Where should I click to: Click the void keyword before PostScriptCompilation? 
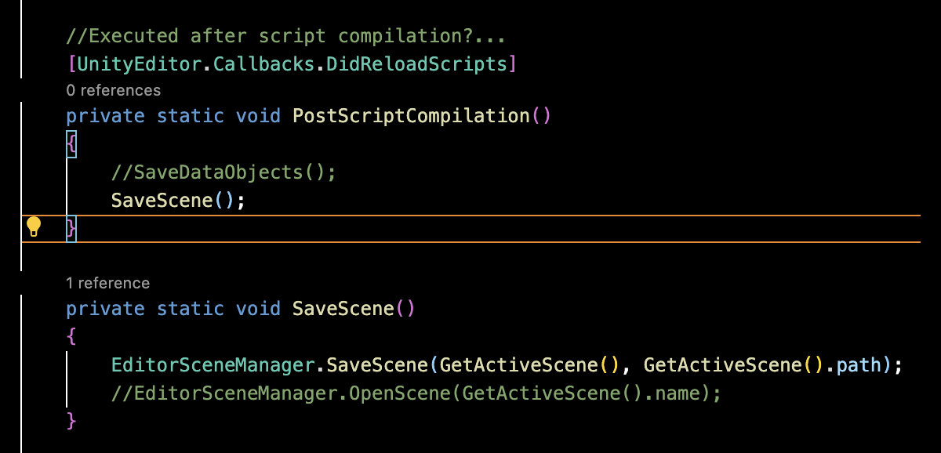pyautogui.click(x=258, y=116)
